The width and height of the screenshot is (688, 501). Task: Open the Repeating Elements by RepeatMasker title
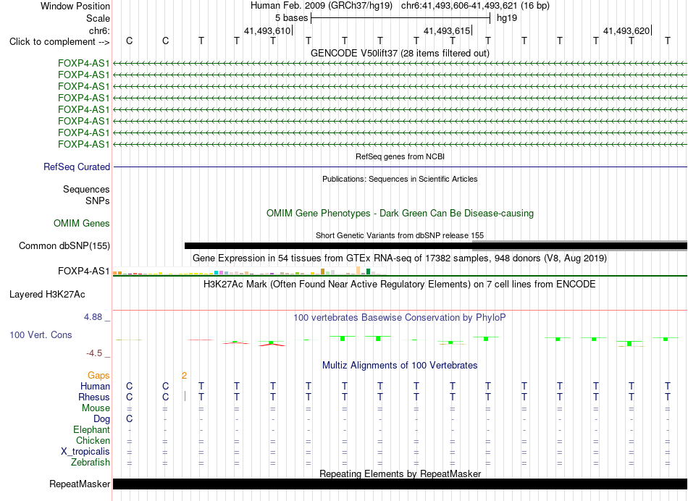click(400, 473)
